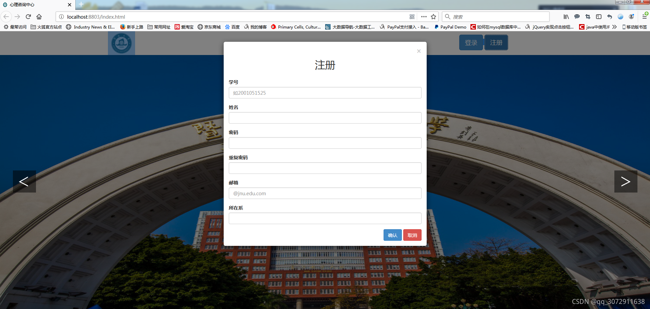This screenshot has height=309, width=650.
Task: Open the Primary Cells, Cultur... bookmark
Action: [296, 27]
